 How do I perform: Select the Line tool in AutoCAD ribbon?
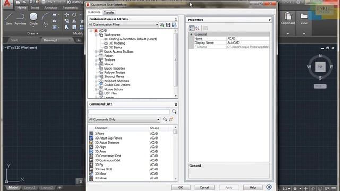tap(8, 19)
